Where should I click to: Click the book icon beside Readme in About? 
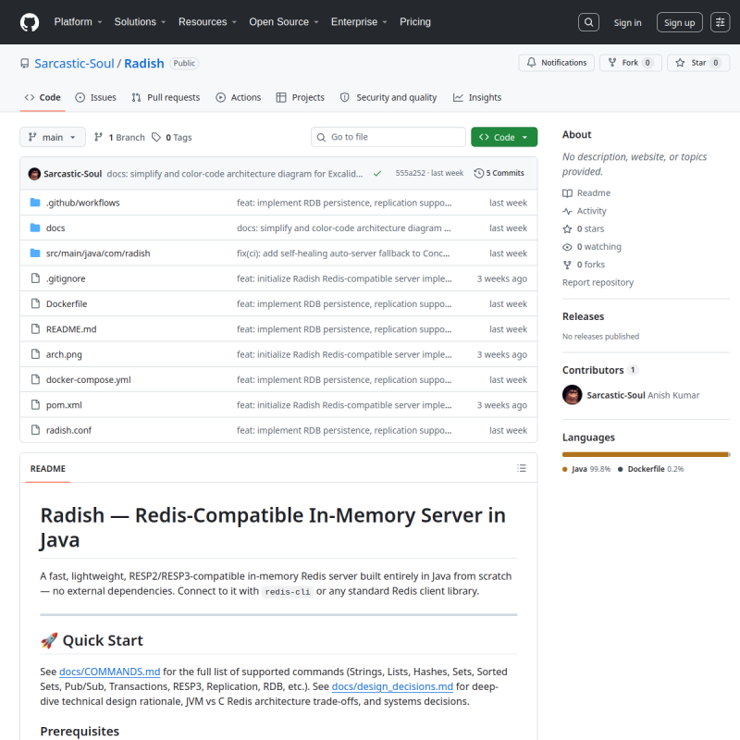click(x=567, y=193)
